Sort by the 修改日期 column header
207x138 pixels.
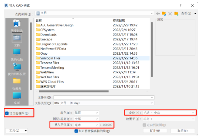pyautogui.click(x=119, y=20)
